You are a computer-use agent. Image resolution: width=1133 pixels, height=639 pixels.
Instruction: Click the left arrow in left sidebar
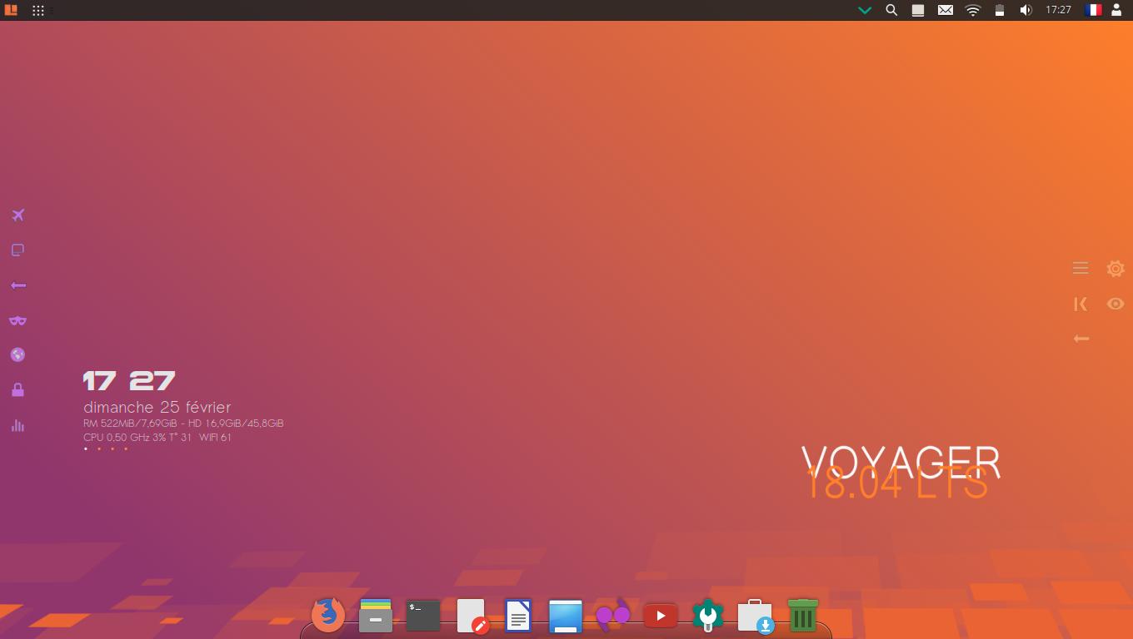click(17, 285)
